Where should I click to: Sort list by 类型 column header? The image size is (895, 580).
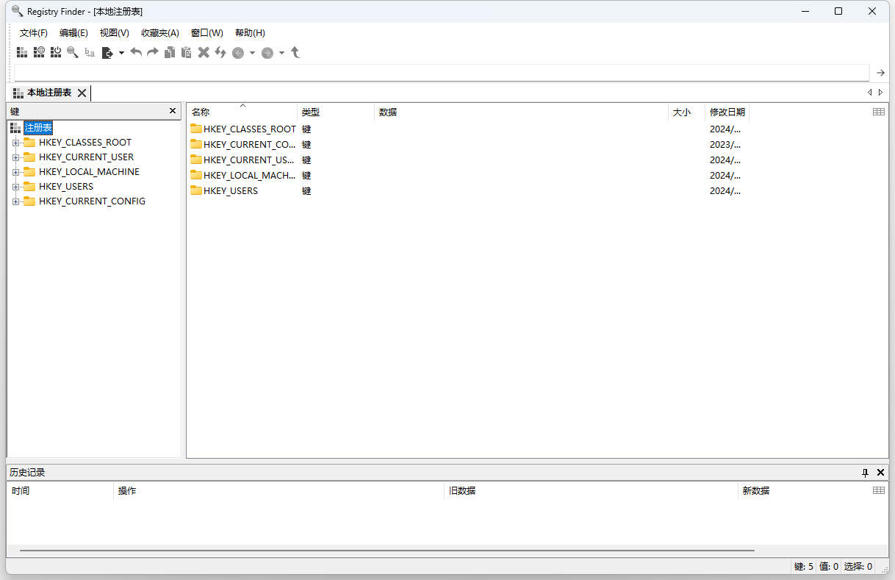pos(336,112)
